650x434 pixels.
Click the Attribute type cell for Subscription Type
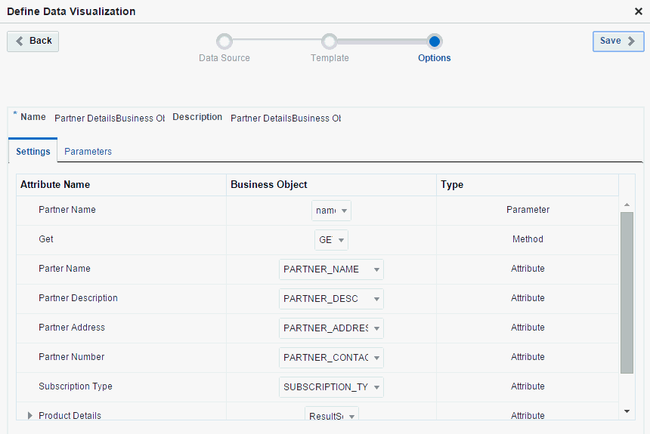click(528, 386)
